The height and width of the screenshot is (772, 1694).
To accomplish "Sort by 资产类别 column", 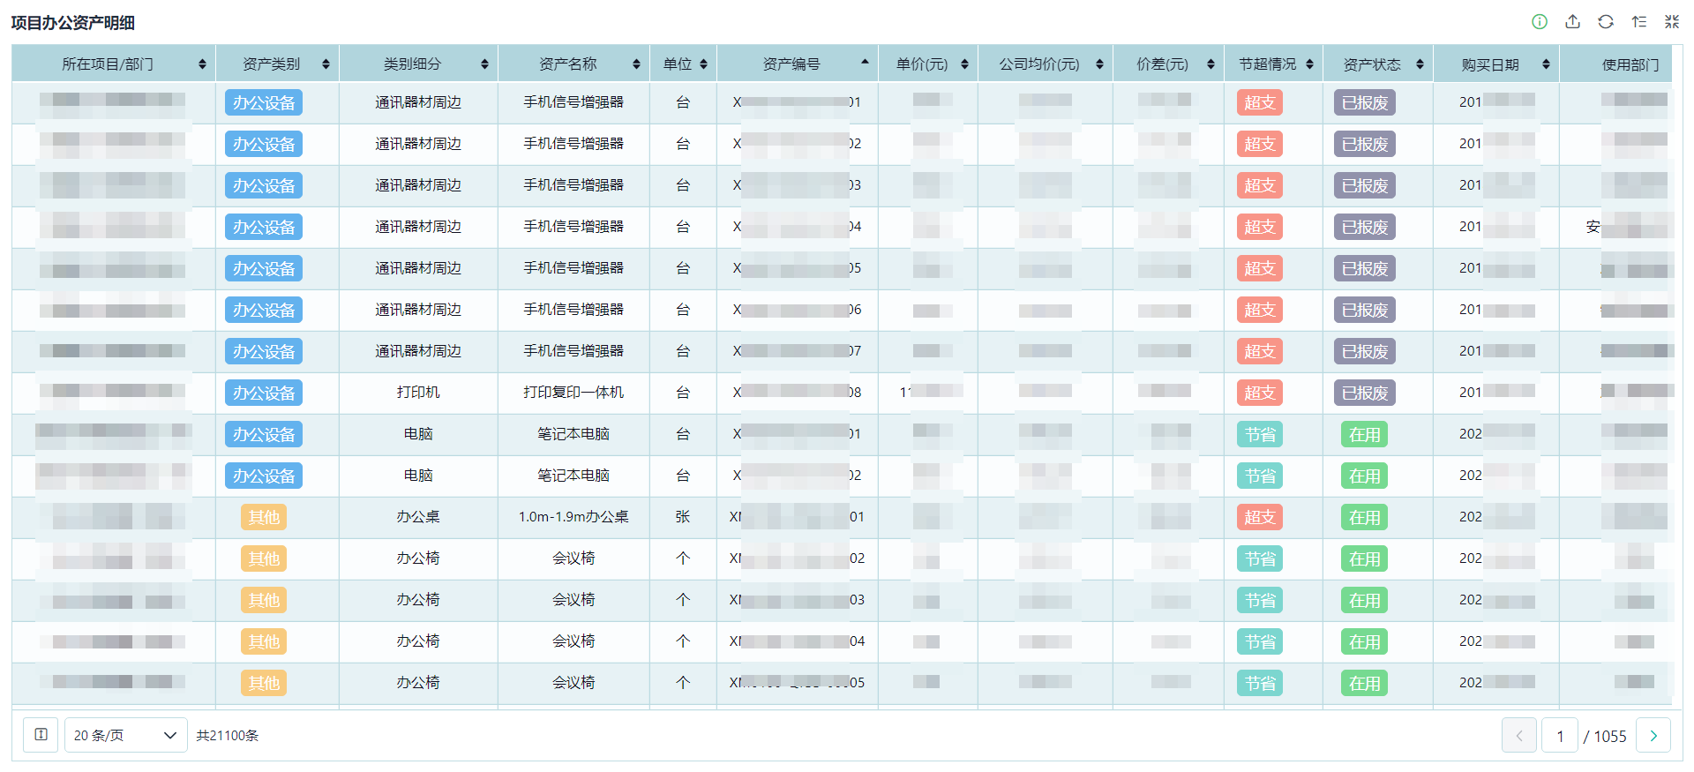I will pyautogui.click(x=271, y=64).
